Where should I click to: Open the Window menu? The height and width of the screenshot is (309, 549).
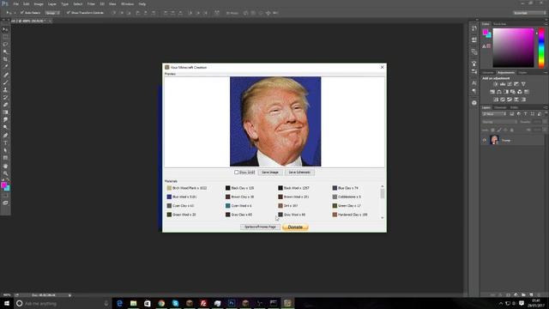click(127, 3)
